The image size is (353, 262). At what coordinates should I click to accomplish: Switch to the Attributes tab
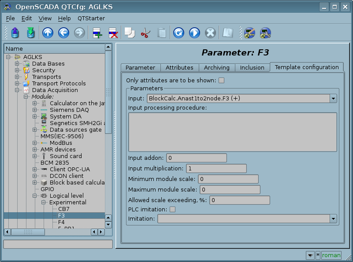tap(179, 67)
